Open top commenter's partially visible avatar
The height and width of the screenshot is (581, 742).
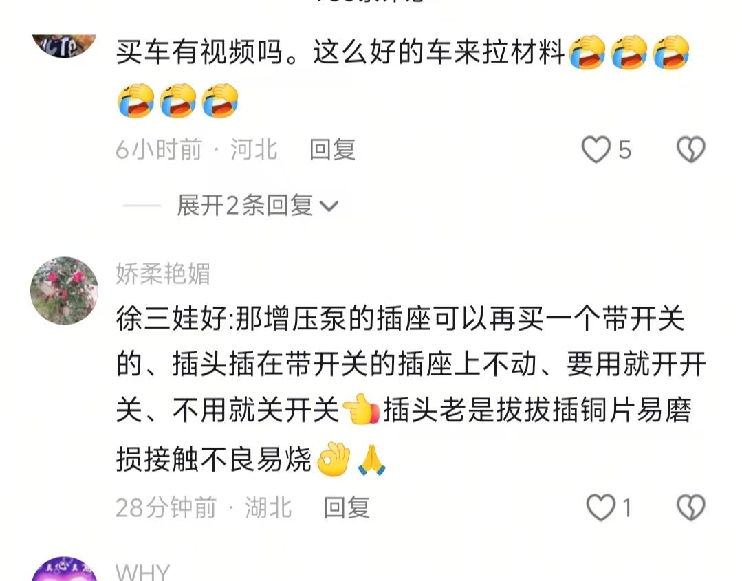pos(65,46)
